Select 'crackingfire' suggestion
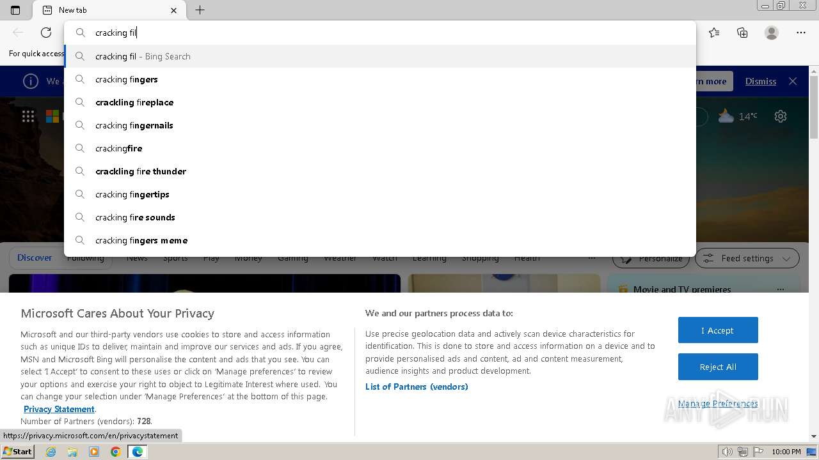 coord(380,148)
